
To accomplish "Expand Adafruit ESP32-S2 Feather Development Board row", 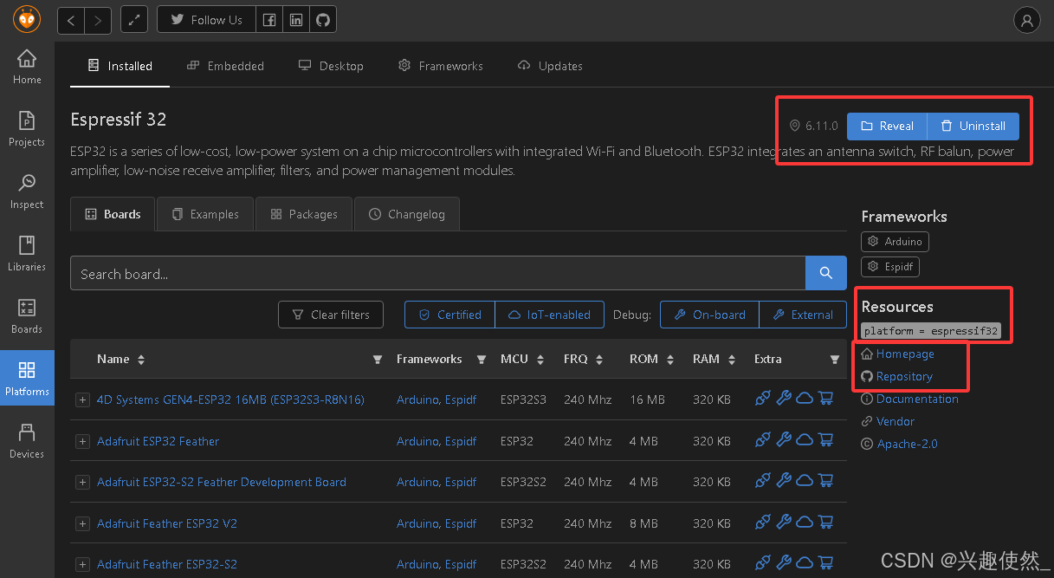I will tap(82, 482).
